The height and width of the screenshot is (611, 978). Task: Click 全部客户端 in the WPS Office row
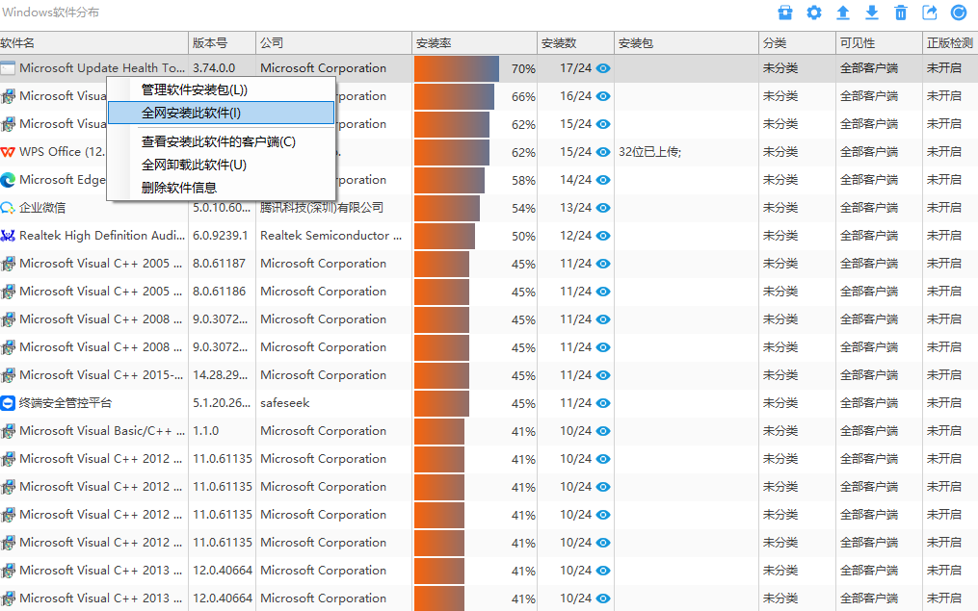coord(869,152)
